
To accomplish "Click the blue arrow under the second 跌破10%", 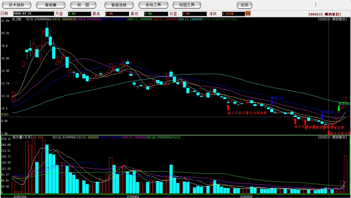I will click(x=322, y=117).
